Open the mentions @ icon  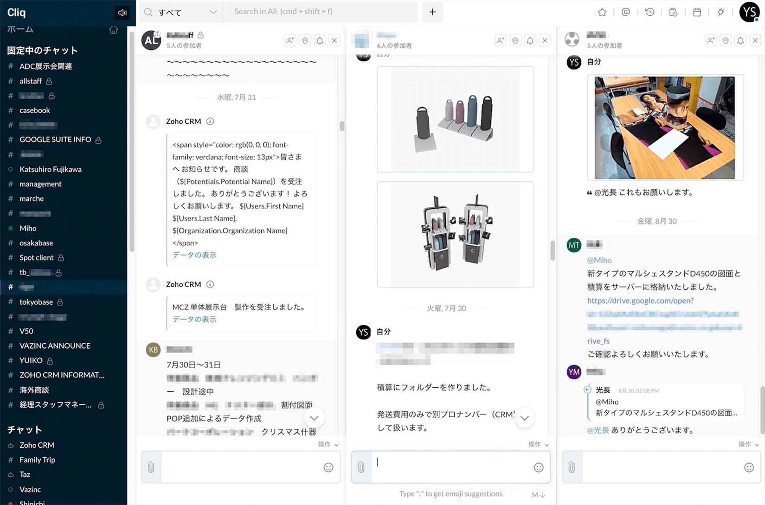coord(625,13)
